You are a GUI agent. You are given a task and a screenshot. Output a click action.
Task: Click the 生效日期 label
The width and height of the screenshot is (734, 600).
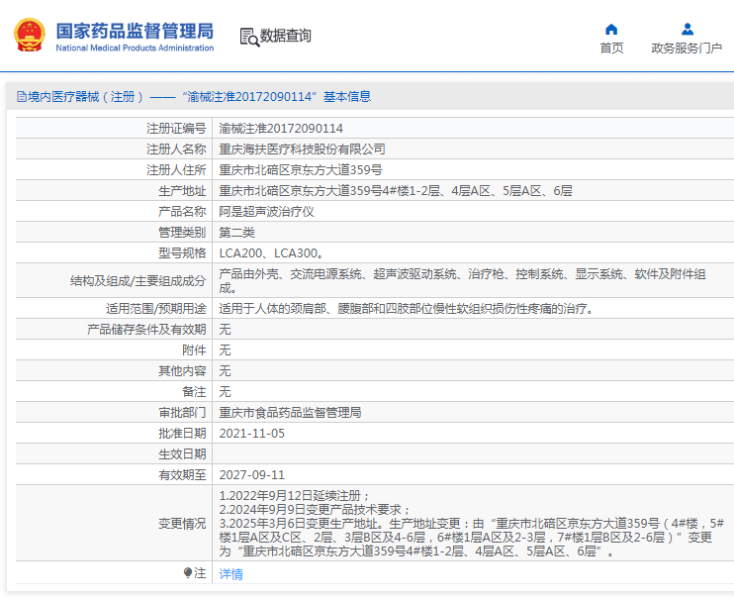tap(182, 454)
